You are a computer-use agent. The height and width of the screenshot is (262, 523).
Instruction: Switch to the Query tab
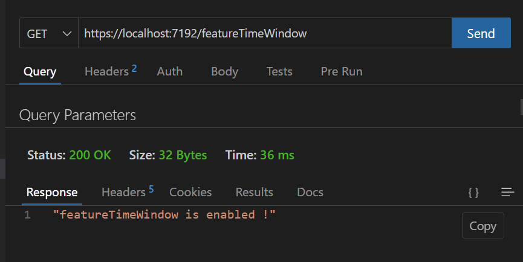click(40, 72)
